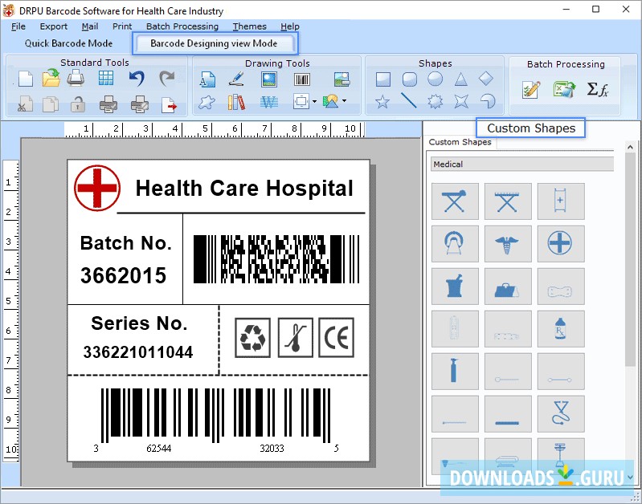
Task: Select the triangle shape
Action: click(461, 79)
